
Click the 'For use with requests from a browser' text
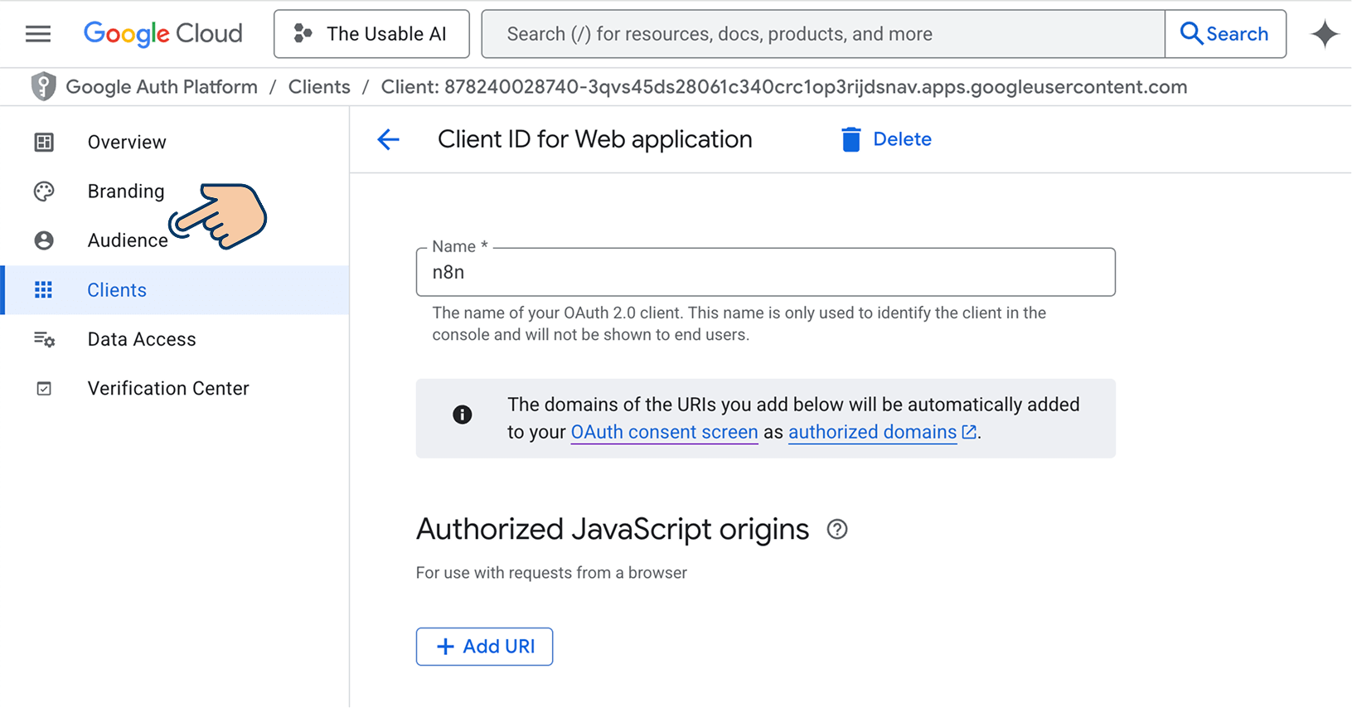[x=552, y=573]
